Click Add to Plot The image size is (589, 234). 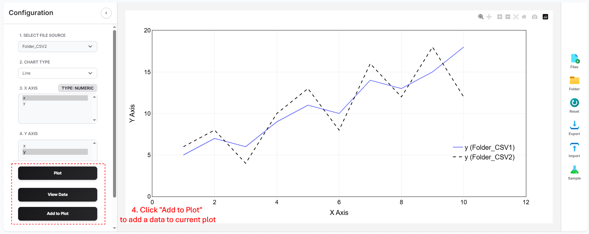[x=57, y=214]
